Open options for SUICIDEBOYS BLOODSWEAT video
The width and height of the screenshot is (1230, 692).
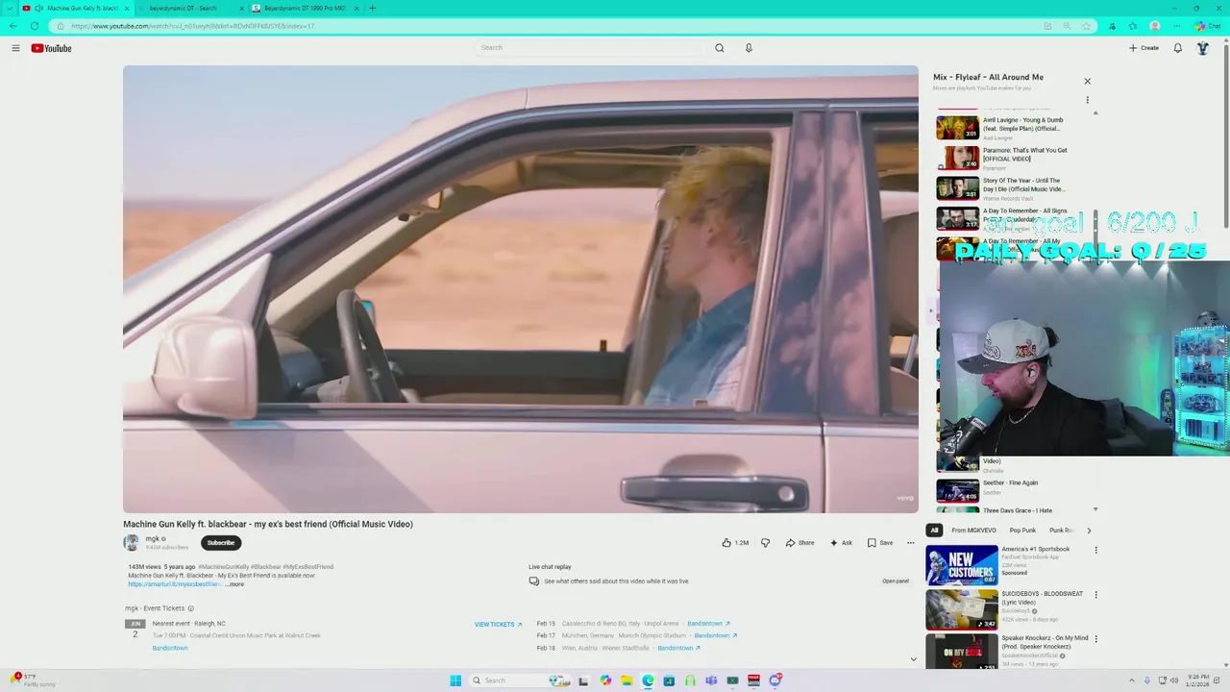pos(1095,595)
